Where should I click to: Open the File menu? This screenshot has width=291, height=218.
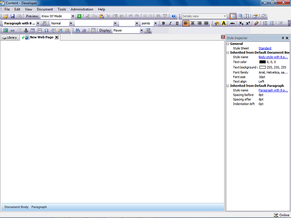tap(7, 9)
